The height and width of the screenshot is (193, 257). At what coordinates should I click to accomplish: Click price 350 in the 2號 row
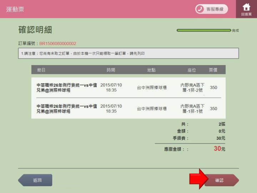coord(213,88)
